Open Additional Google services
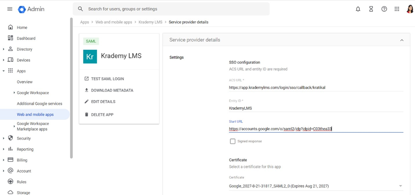The height and width of the screenshot is (195, 415). point(40,103)
